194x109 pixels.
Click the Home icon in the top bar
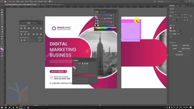pos(5,2)
